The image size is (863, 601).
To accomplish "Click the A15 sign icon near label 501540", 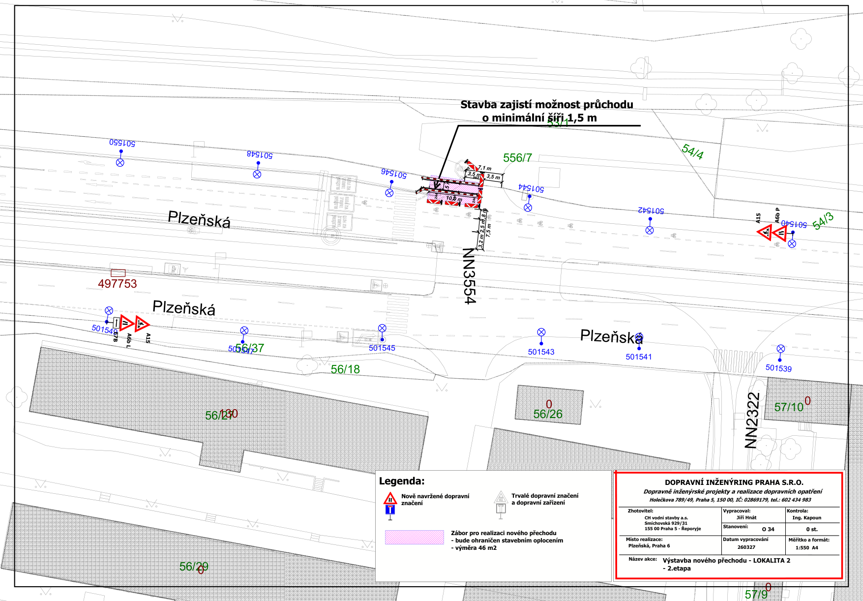I will (x=765, y=233).
